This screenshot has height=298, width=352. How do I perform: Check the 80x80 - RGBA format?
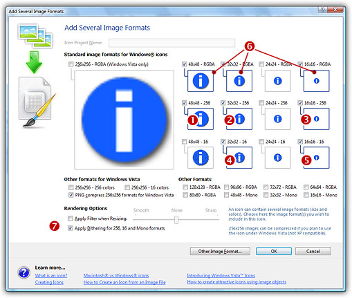point(185,195)
